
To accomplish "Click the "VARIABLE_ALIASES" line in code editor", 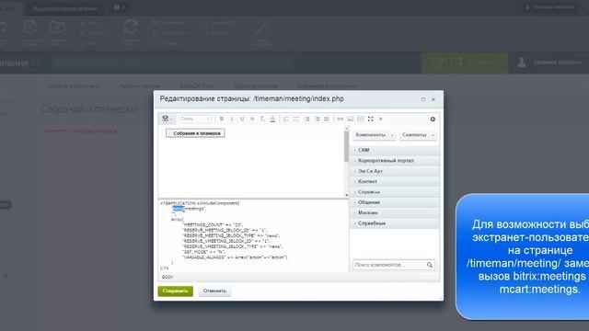I will point(235,257).
